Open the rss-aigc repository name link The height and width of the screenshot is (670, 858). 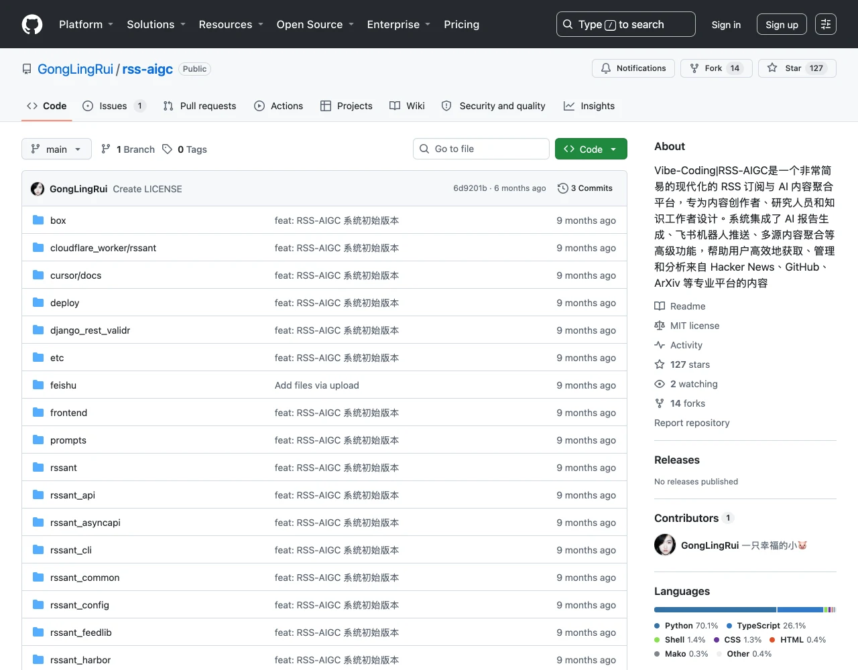click(147, 69)
